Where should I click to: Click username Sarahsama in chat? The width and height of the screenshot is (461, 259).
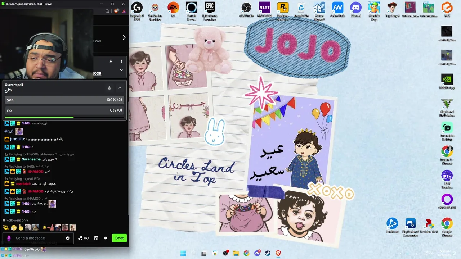point(31,159)
